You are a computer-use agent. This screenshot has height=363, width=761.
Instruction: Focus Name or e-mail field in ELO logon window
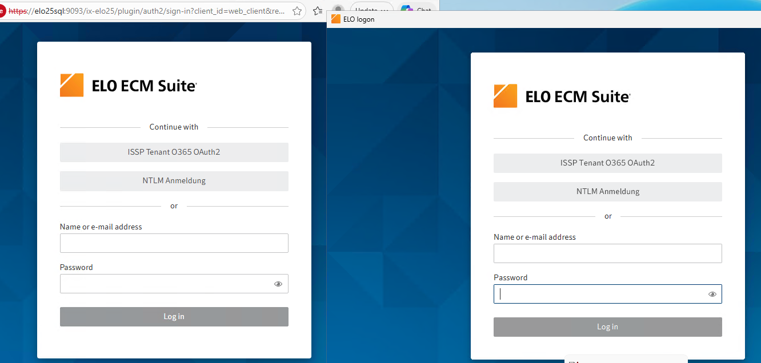click(607, 253)
